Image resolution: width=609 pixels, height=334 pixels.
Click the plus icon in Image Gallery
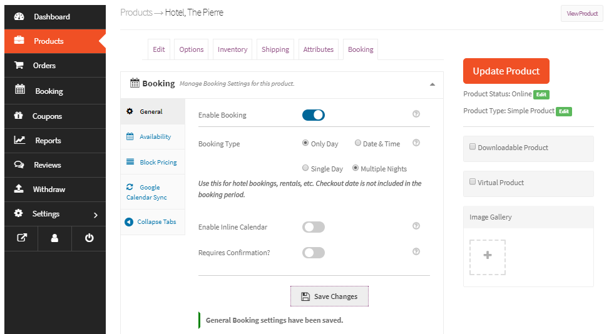[x=488, y=256]
